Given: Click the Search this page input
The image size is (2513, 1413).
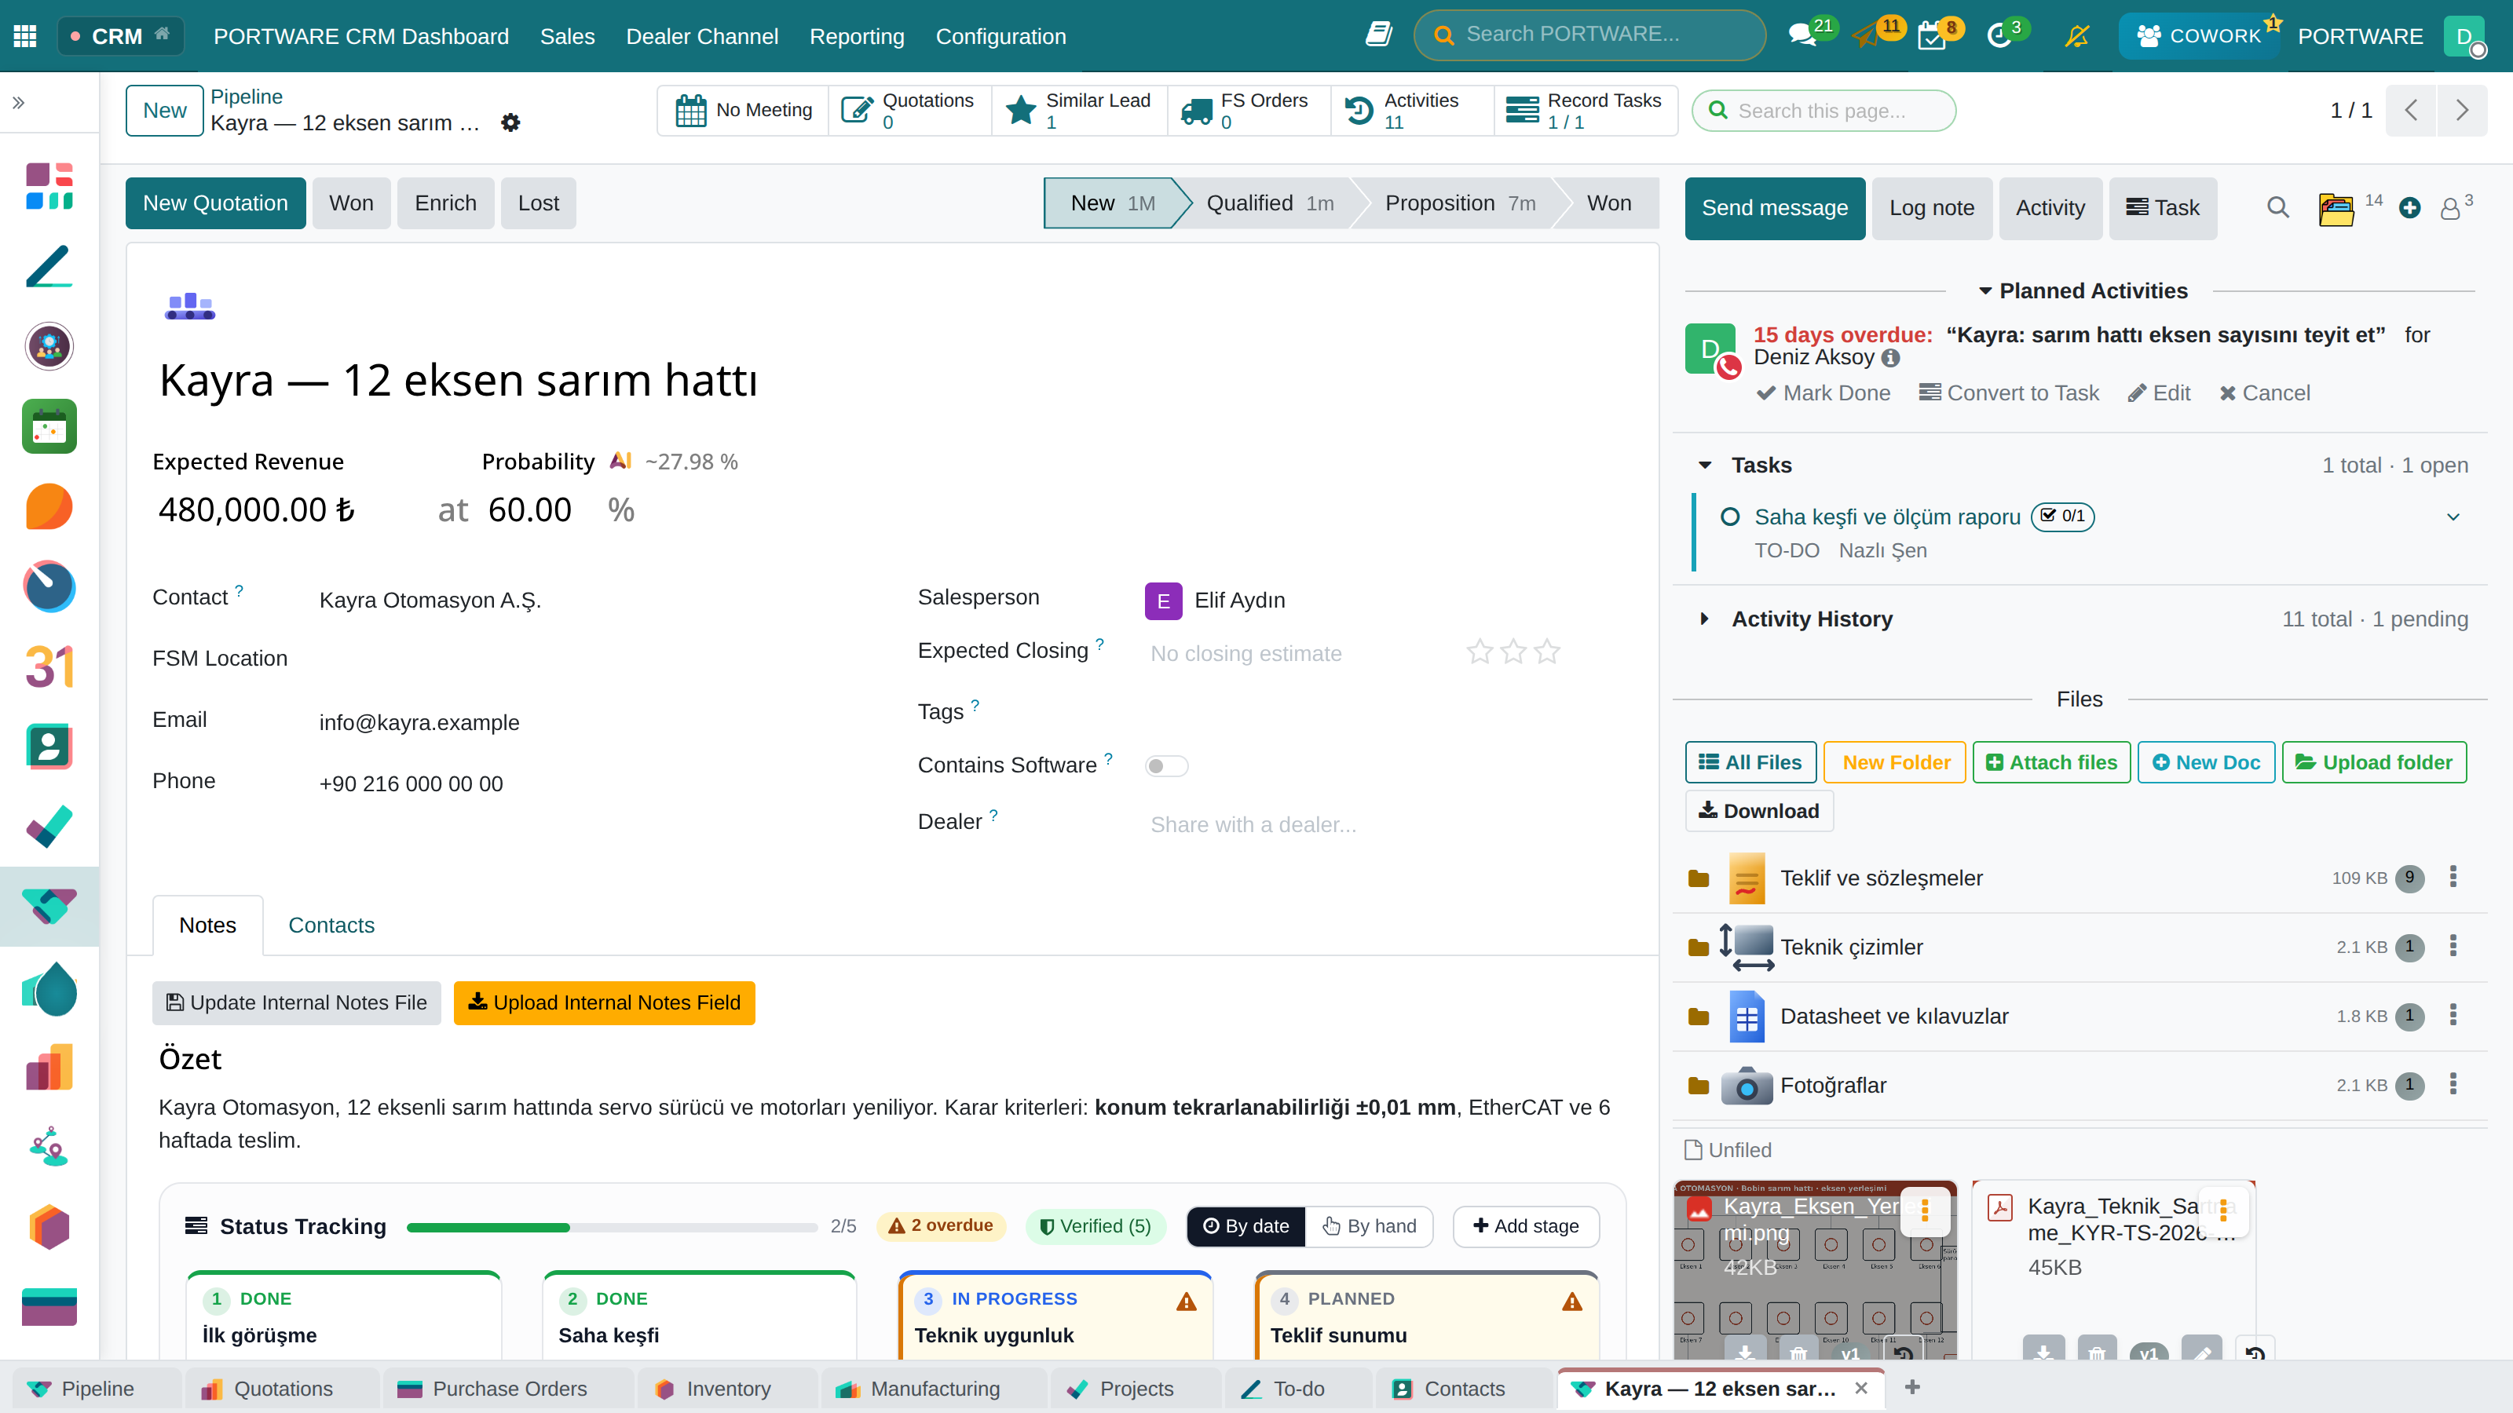Looking at the screenshot, I should coord(1823,110).
